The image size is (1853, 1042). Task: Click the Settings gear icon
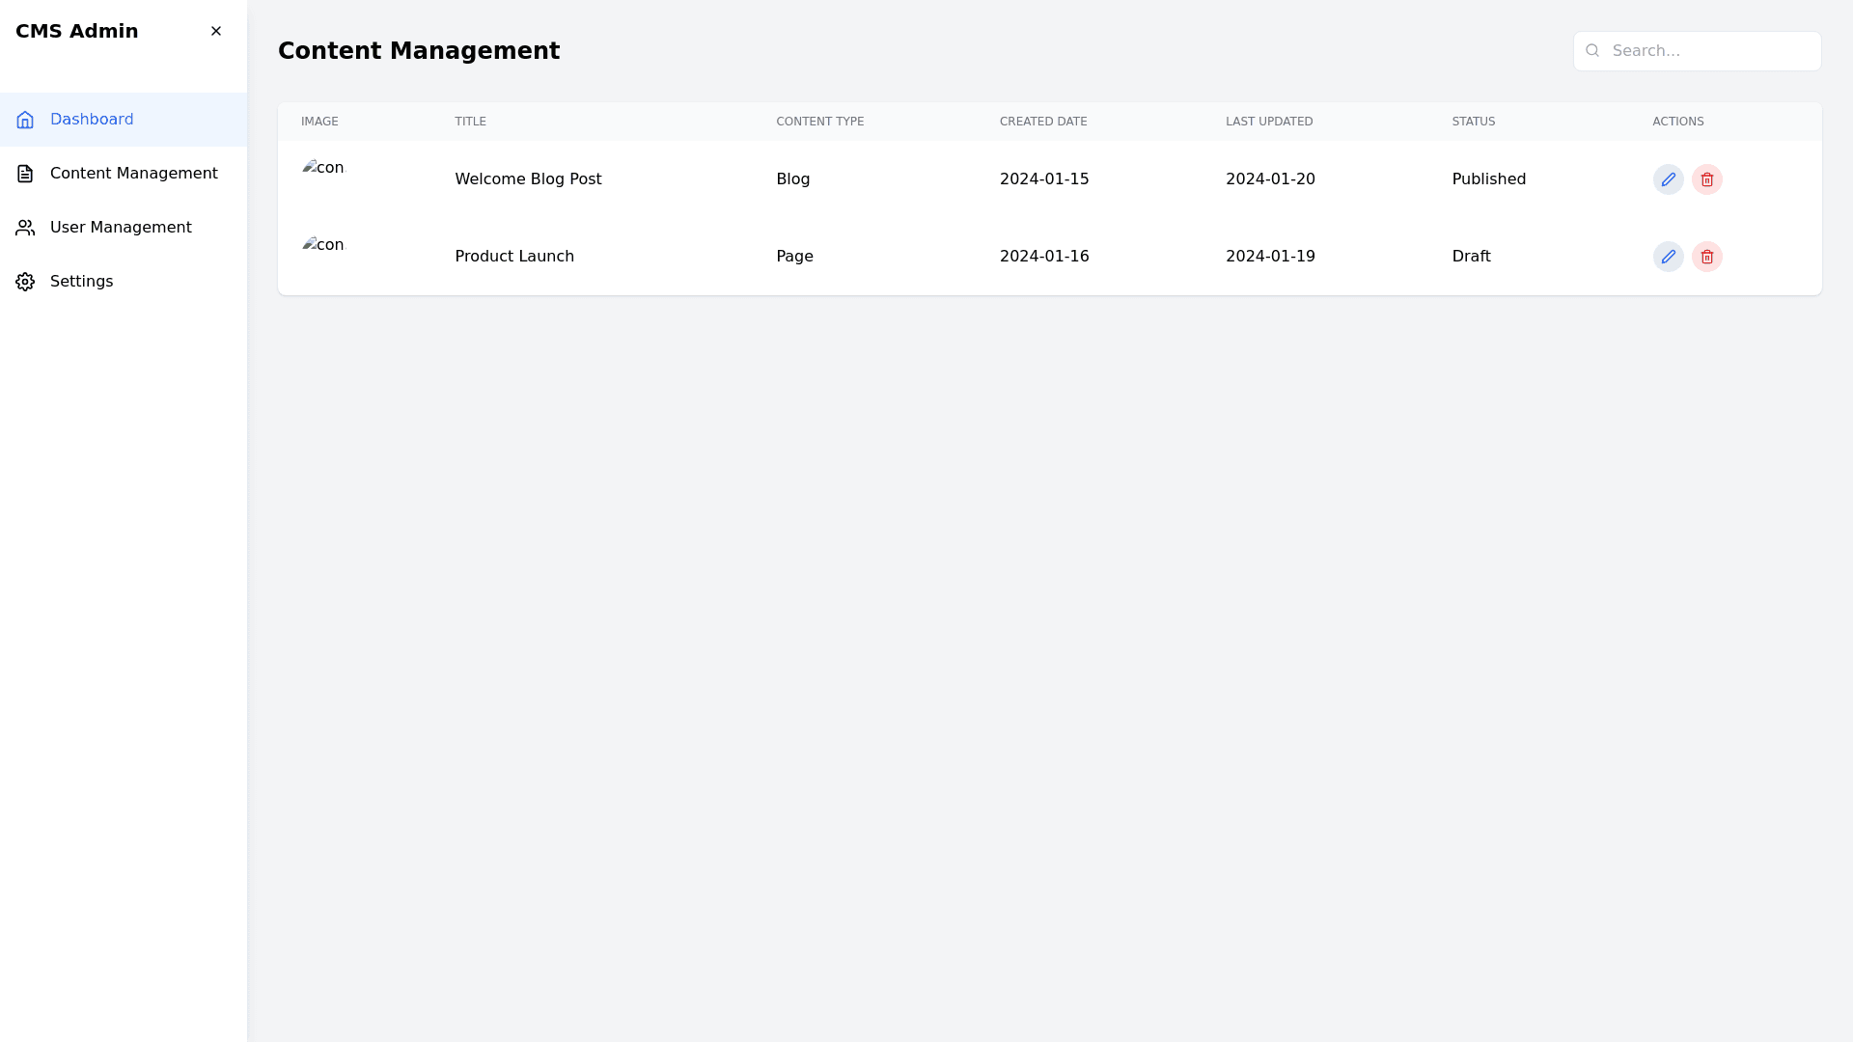click(x=25, y=282)
